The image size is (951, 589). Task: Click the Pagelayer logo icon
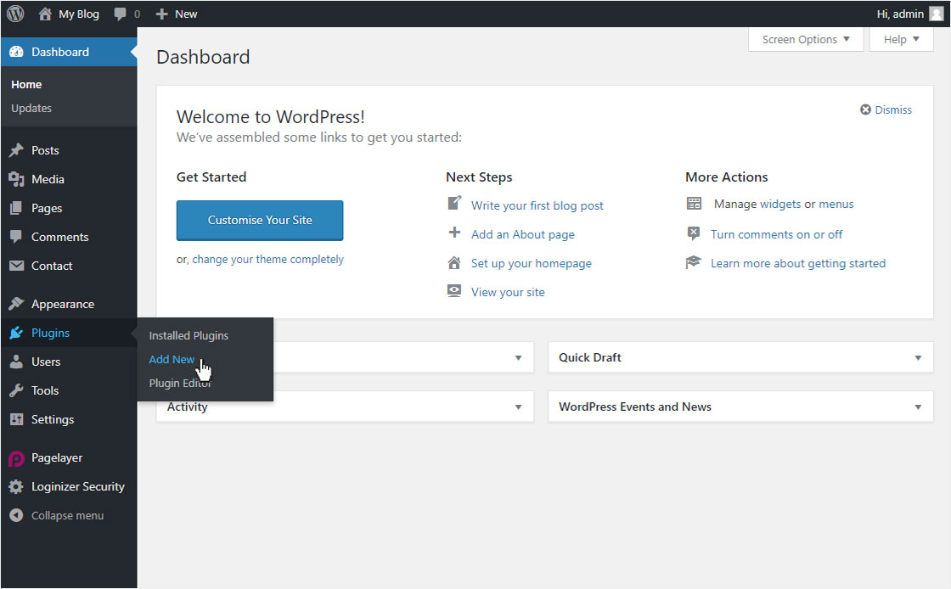coord(16,458)
